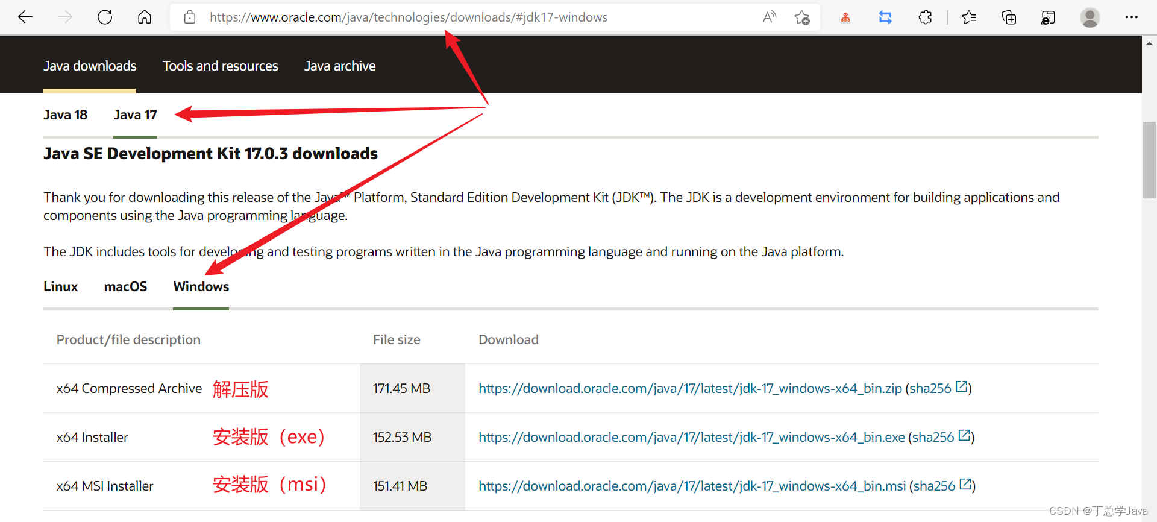Open the Collections panel

(x=1009, y=17)
